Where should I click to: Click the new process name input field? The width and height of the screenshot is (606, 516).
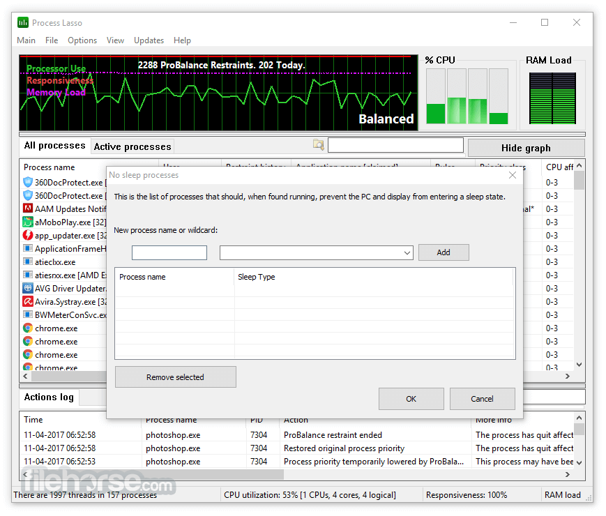[169, 253]
